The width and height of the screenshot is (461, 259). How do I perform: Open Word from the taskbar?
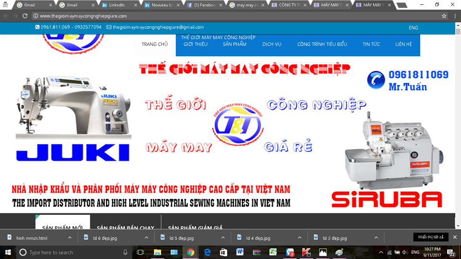pyautogui.click(x=240, y=252)
